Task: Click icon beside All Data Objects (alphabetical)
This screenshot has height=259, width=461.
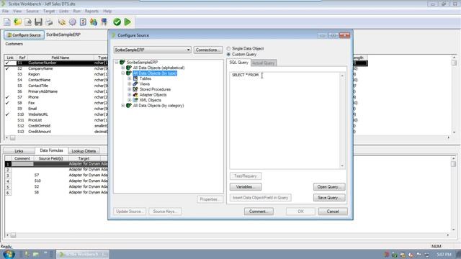Action: [x=129, y=68]
